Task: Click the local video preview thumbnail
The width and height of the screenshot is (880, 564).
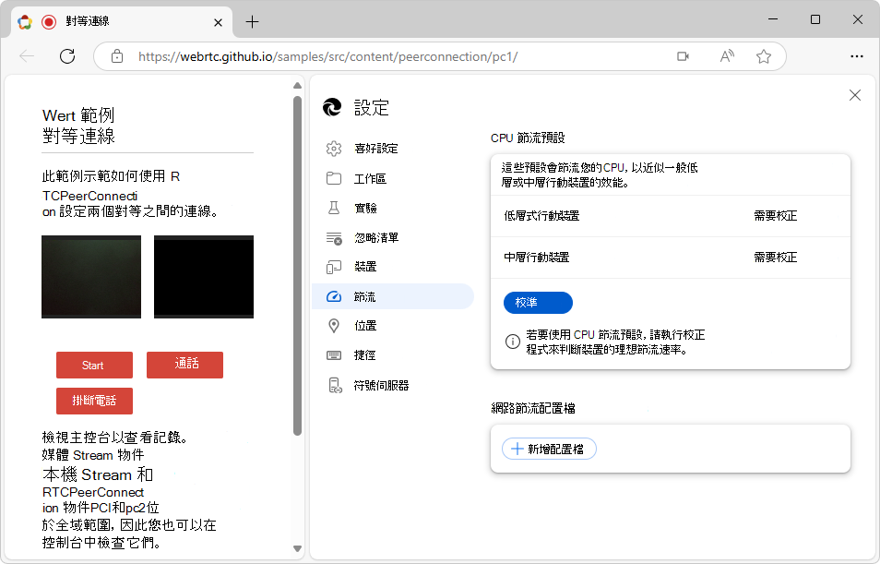Action: tap(90, 277)
